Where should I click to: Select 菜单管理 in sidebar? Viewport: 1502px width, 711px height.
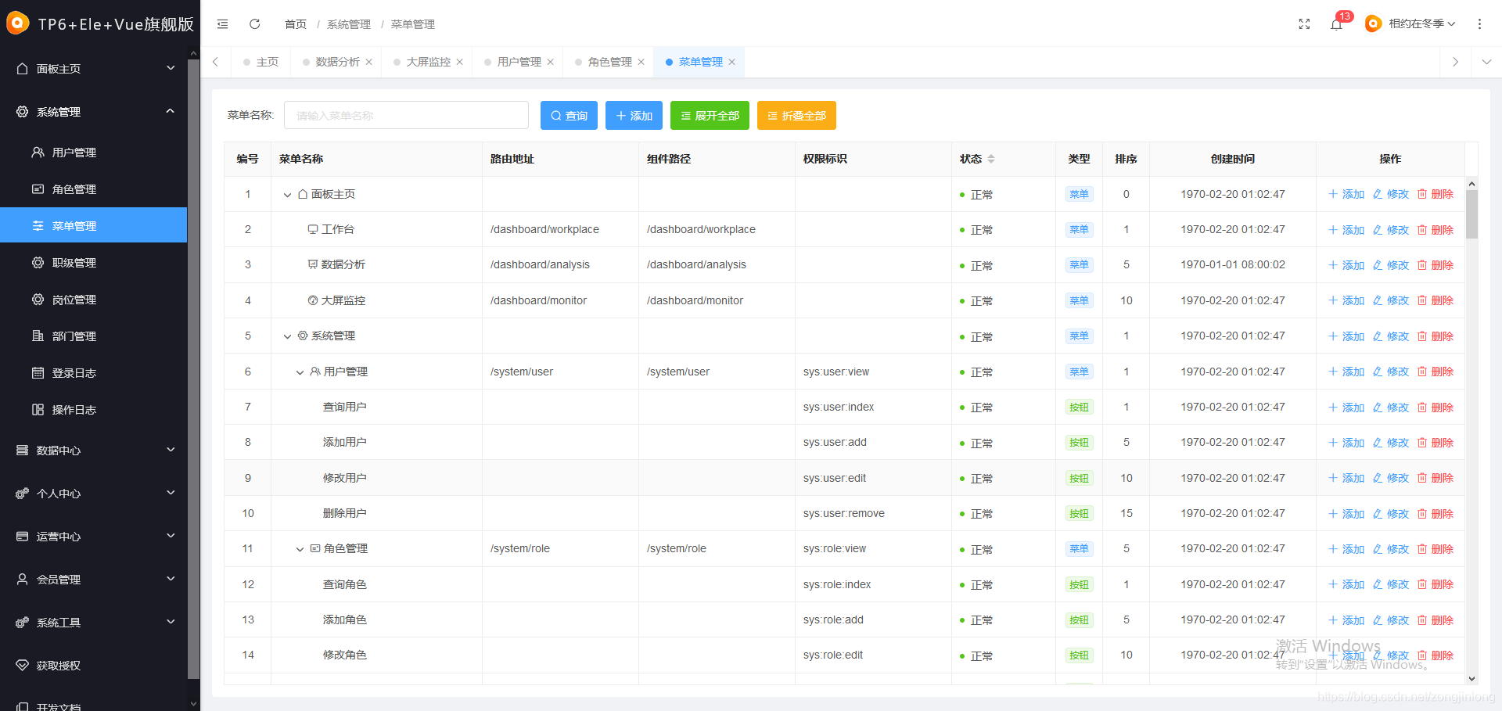pyautogui.click(x=94, y=225)
